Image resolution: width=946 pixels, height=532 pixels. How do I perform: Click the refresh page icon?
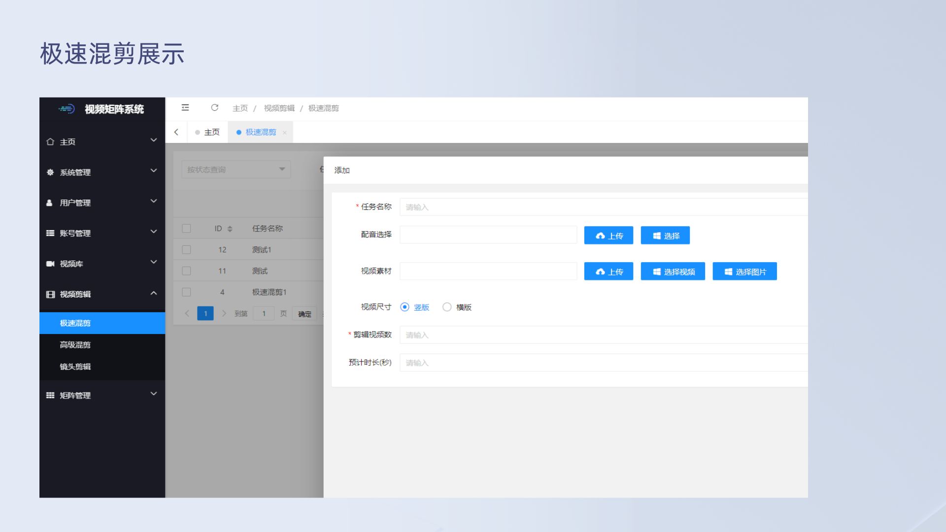point(214,107)
